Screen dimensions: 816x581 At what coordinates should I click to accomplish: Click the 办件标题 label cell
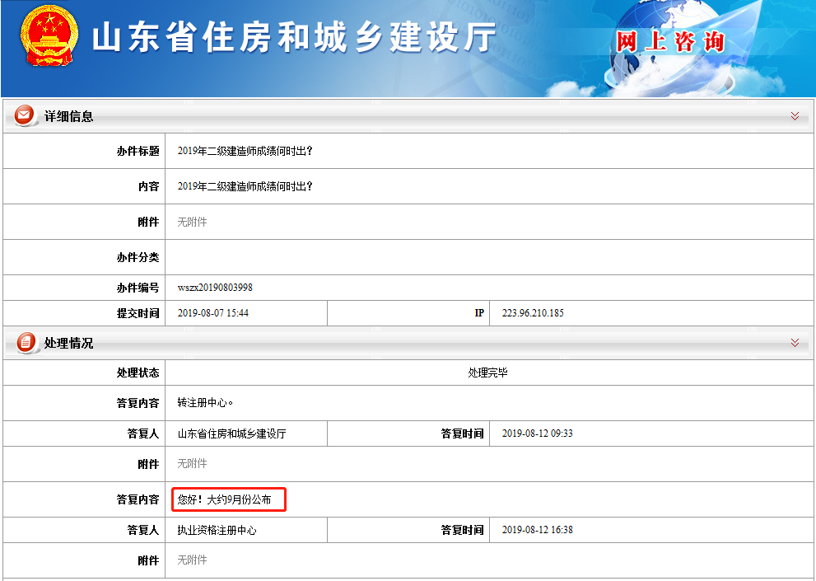[x=84, y=151]
